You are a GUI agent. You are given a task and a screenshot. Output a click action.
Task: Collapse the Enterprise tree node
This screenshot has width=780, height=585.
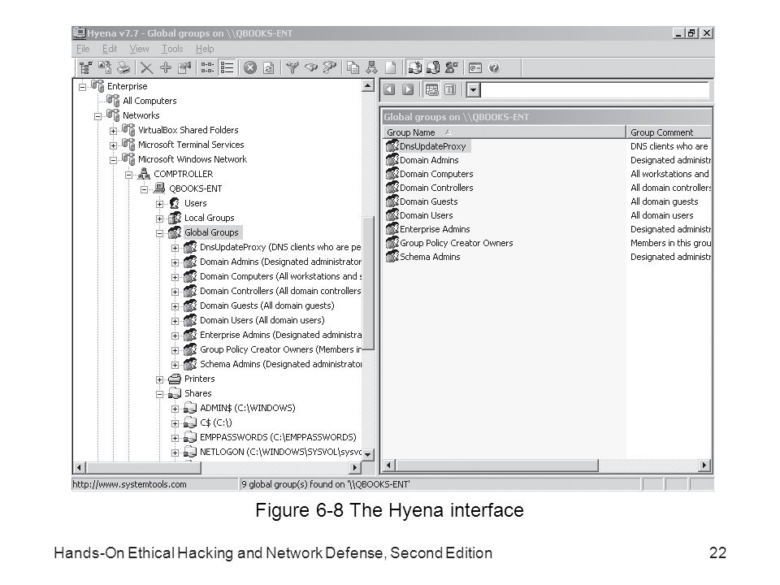pos(83,87)
